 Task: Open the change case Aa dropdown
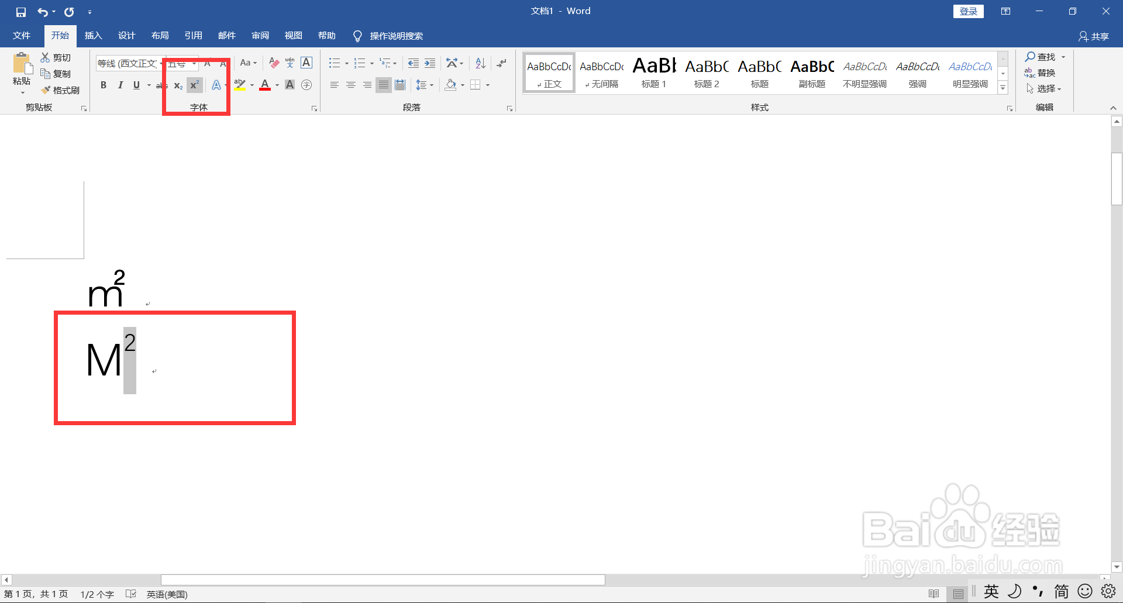coord(249,63)
